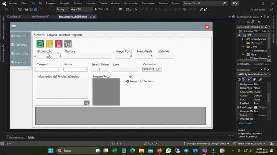Click the Stock Mínimo field
The image size is (277, 155).
[x=100, y=70]
